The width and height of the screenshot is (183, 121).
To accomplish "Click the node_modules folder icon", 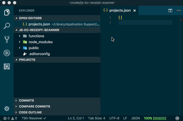I will click(x=25, y=42).
